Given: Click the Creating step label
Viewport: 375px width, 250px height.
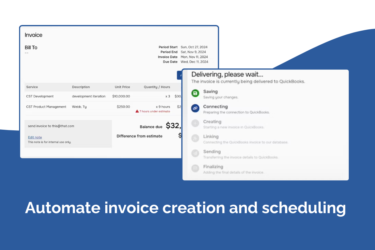Looking at the screenshot, I should 212,122.
